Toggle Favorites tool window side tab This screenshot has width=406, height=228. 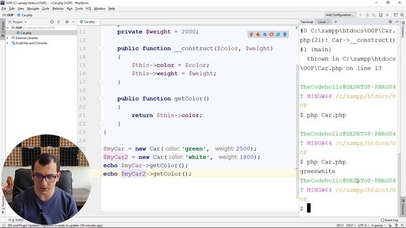(x=3, y=205)
